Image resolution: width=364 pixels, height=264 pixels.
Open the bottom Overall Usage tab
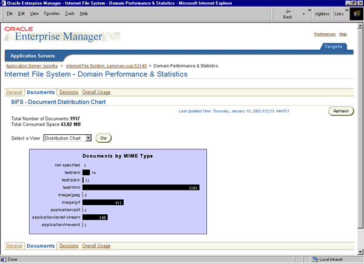click(96, 246)
